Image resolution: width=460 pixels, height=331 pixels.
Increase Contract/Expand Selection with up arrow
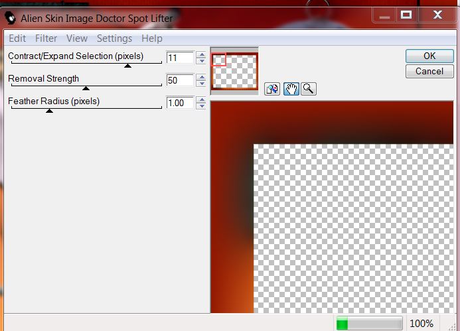click(201, 54)
